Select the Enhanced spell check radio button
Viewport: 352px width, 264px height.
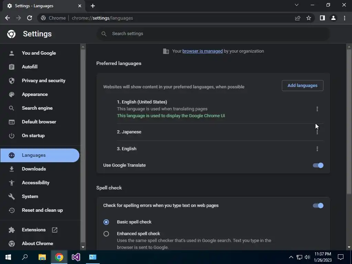[106, 234]
